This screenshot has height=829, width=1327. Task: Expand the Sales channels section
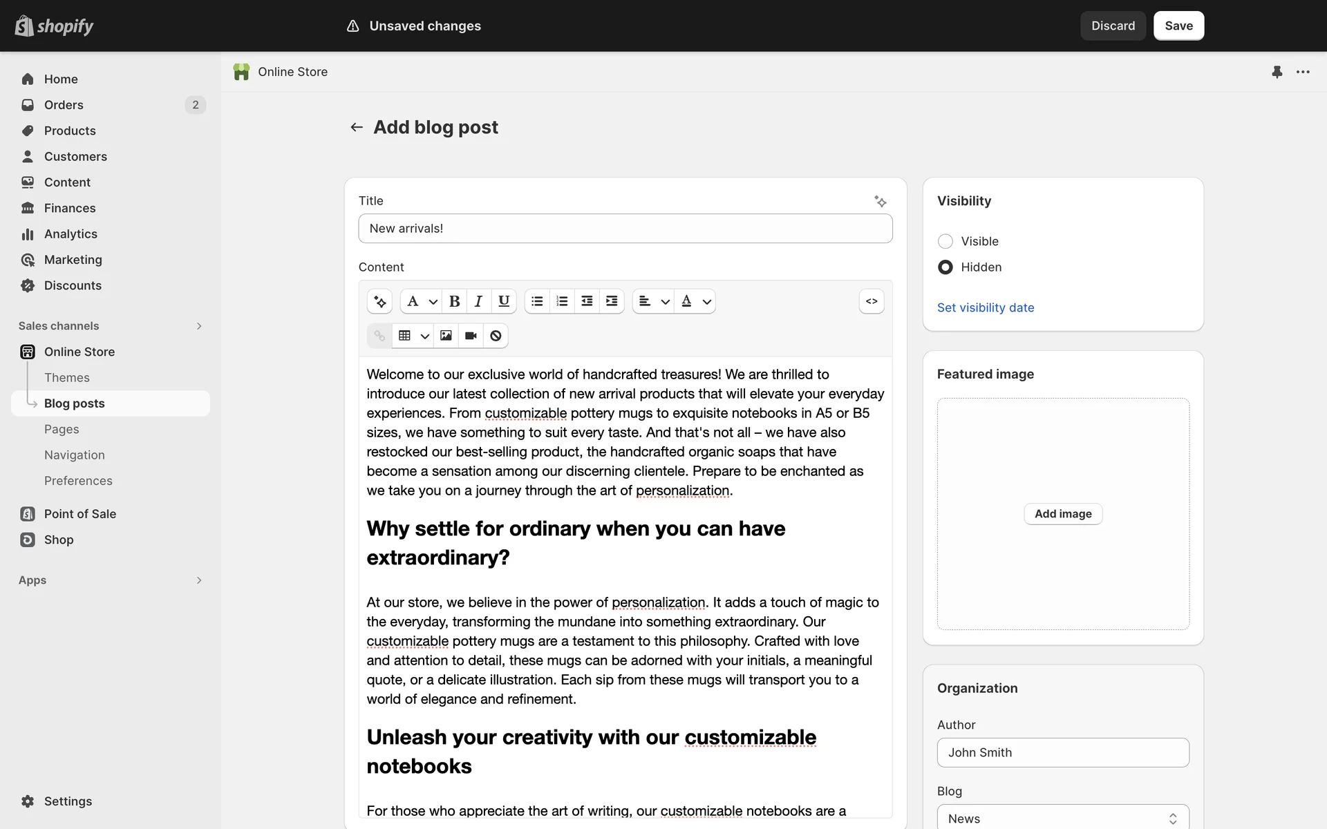pos(199,326)
